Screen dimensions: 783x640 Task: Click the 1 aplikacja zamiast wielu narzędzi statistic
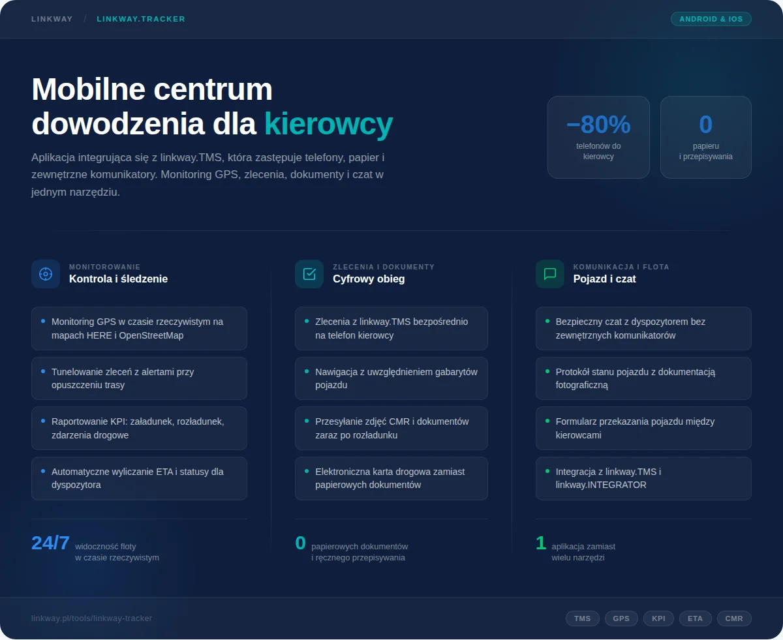pyautogui.click(x=576, y=547)
